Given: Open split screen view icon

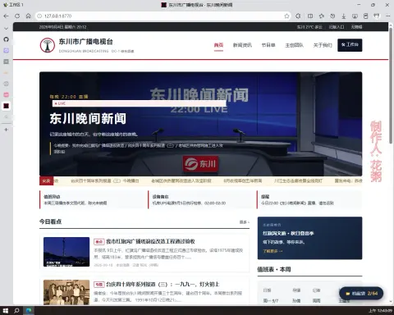Looking at the screenshot, I should (x=310, y=16).
